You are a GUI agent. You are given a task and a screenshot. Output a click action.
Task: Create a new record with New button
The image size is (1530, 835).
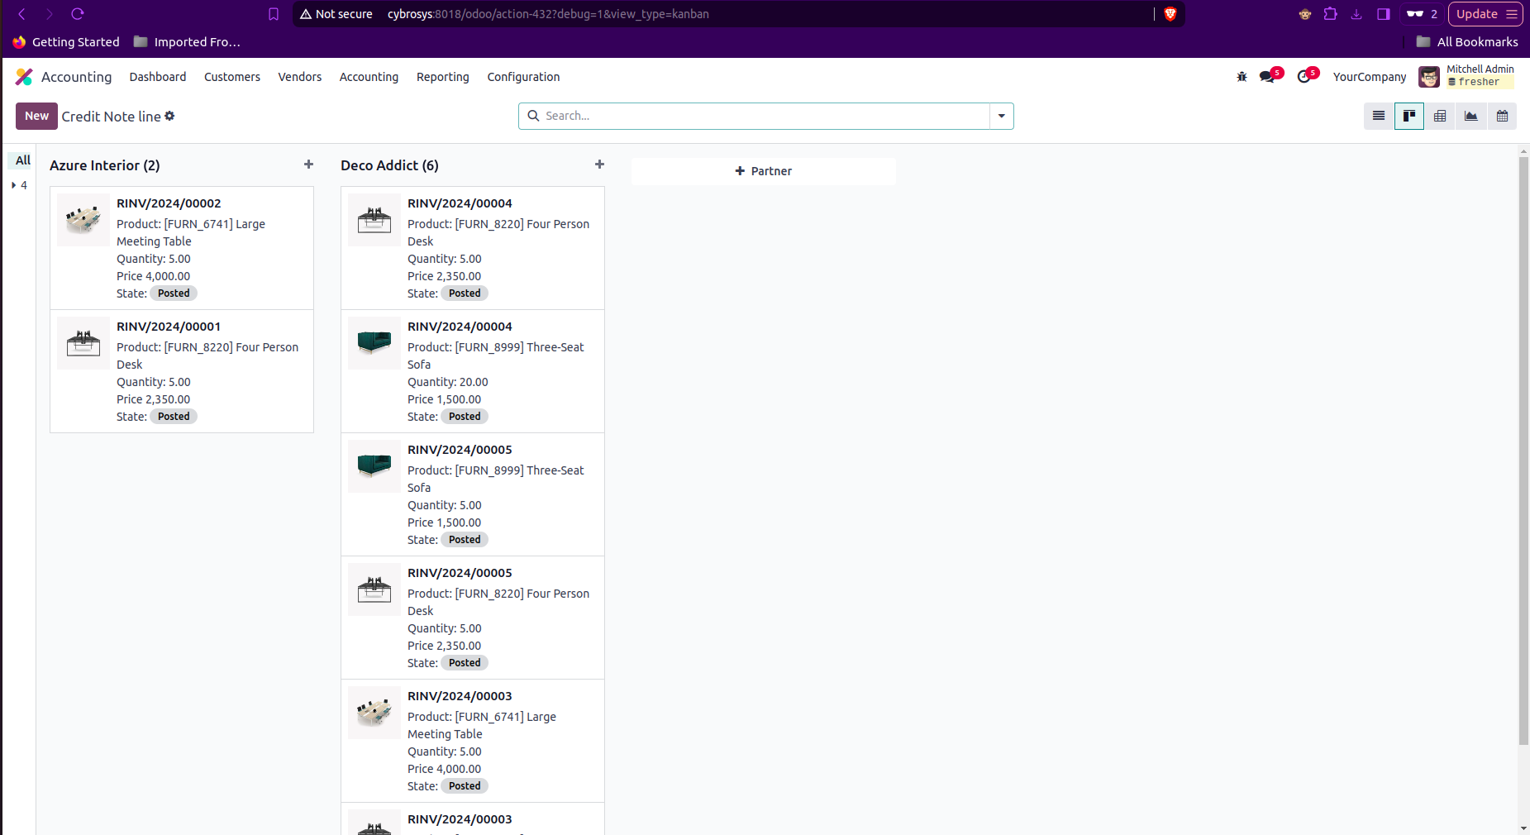coord(36,116)
